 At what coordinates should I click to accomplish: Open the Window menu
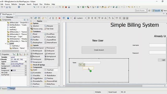47,4
